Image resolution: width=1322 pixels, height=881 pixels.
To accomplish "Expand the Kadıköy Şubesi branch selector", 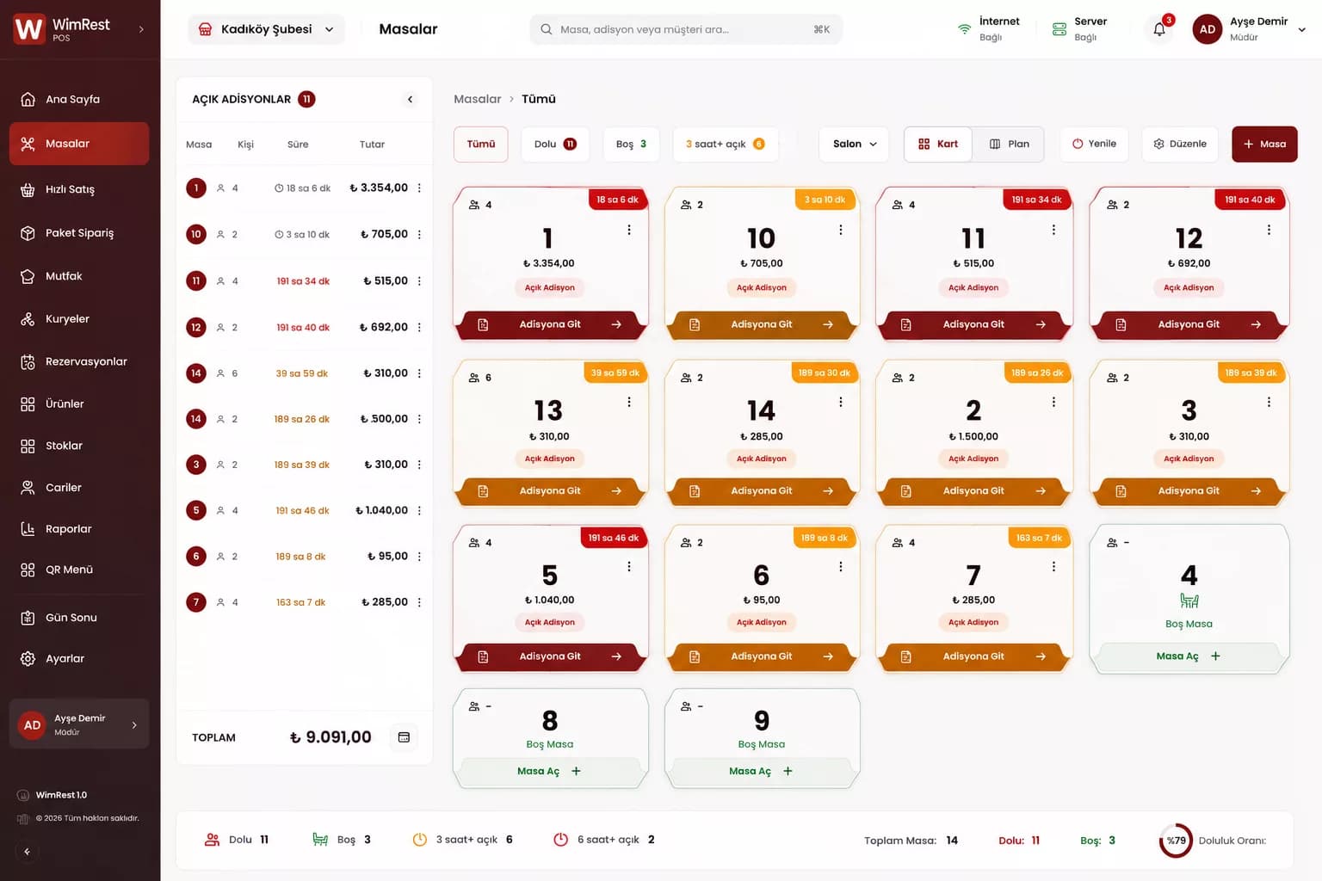I will [266, 29].
